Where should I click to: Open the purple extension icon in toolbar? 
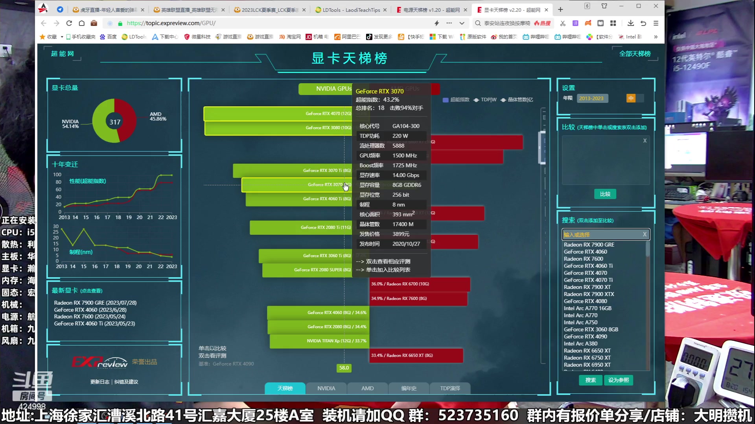tap(575, 23)
